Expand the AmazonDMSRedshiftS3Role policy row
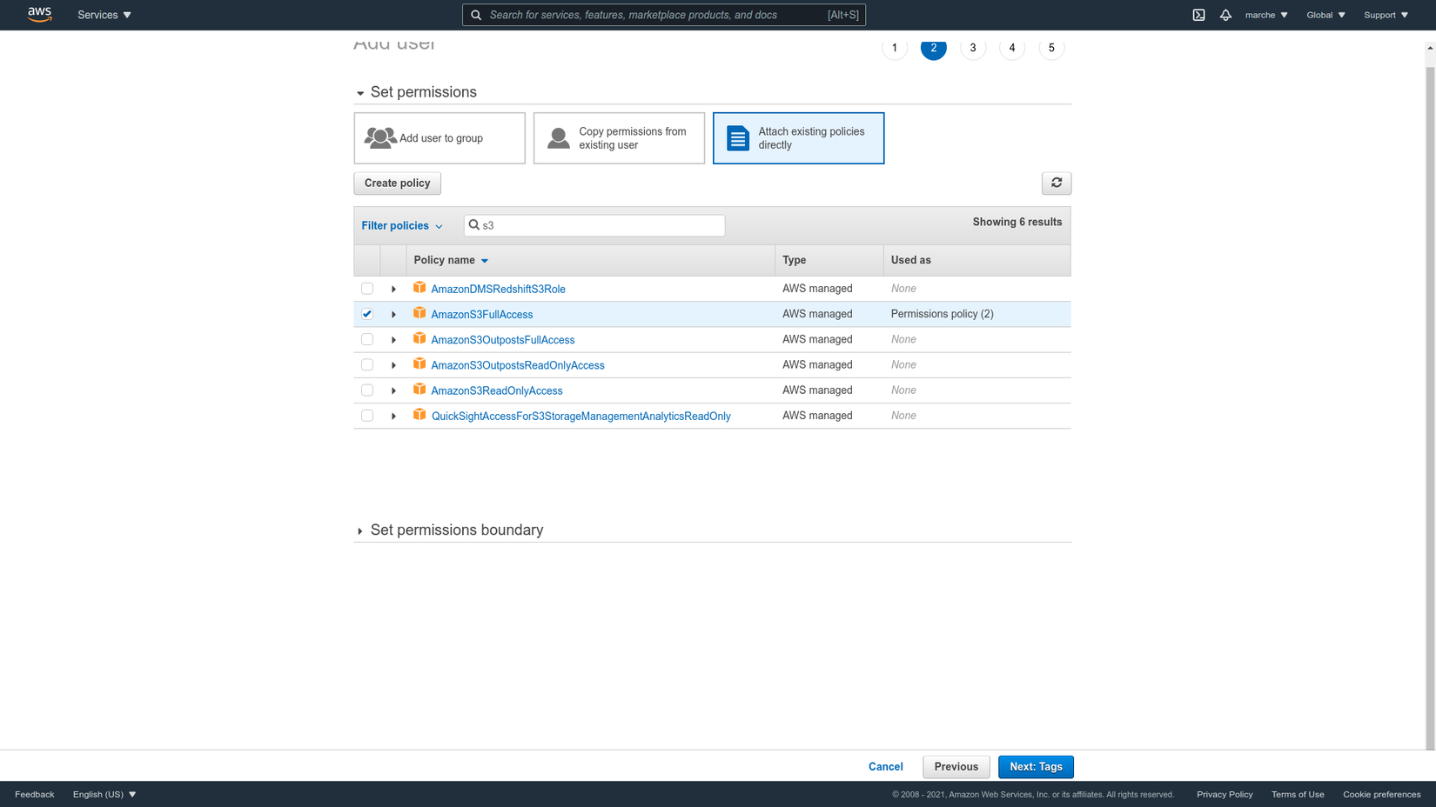1436x807 pixels. [x=393, y=290]
